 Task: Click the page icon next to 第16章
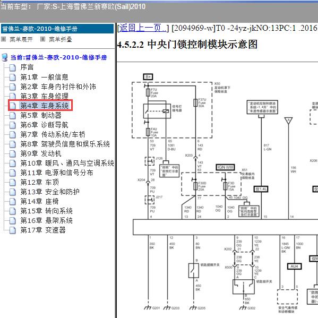click(x=13, y=221)
